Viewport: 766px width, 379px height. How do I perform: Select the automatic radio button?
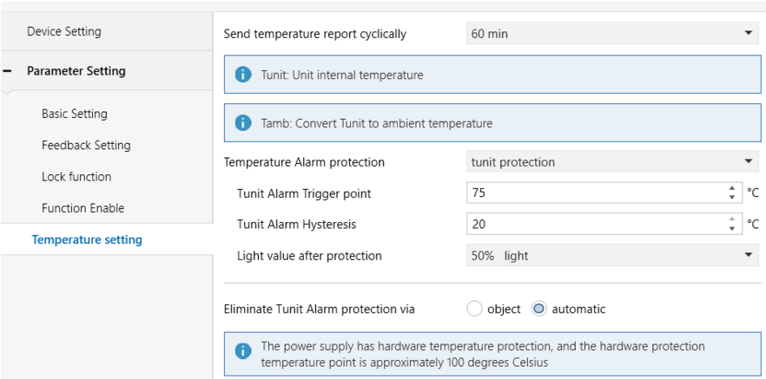pyautogui.click(x=538, y=309)
